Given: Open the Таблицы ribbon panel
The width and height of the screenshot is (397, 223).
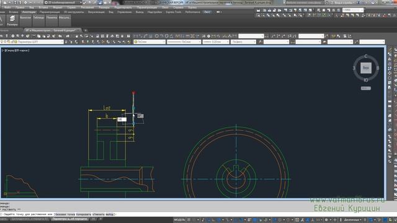Looking at the screenshot, I should point(38,20).
